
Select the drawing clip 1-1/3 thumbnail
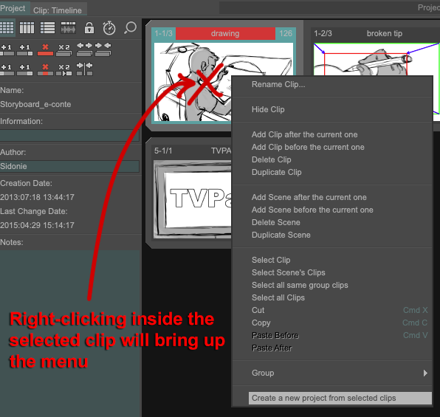(x=192, y=82)
